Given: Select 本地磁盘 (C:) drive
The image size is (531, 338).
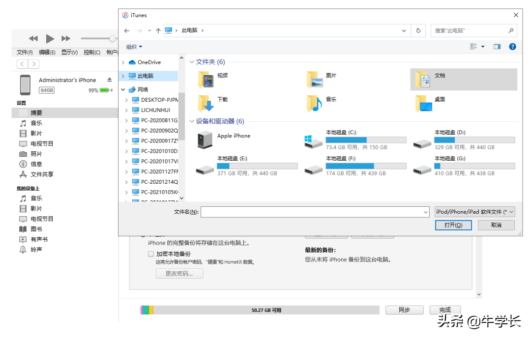Looking at the screenshot, I should click(355, 140).
